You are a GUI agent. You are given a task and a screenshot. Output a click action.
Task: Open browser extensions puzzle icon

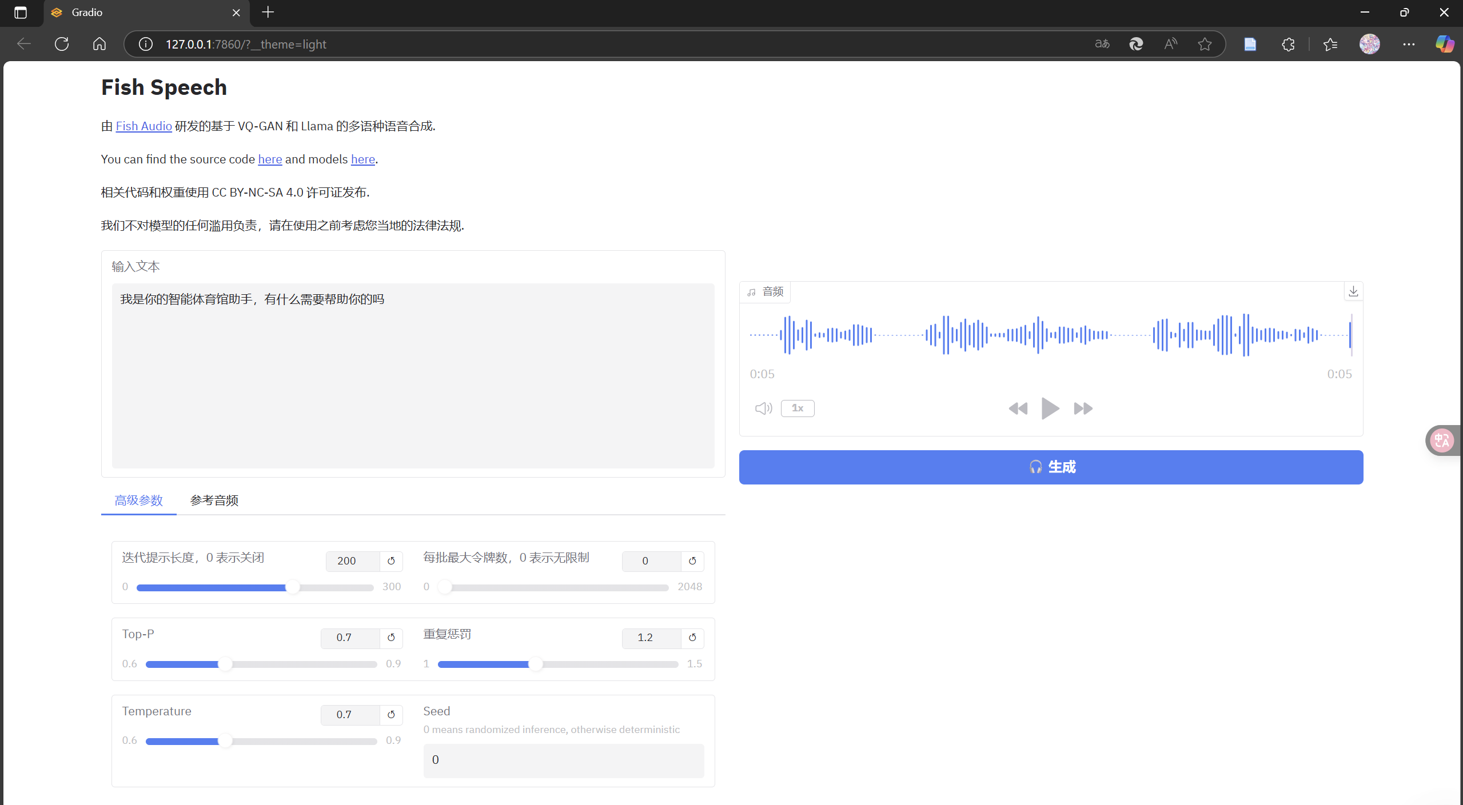[x=1288, y=44]
